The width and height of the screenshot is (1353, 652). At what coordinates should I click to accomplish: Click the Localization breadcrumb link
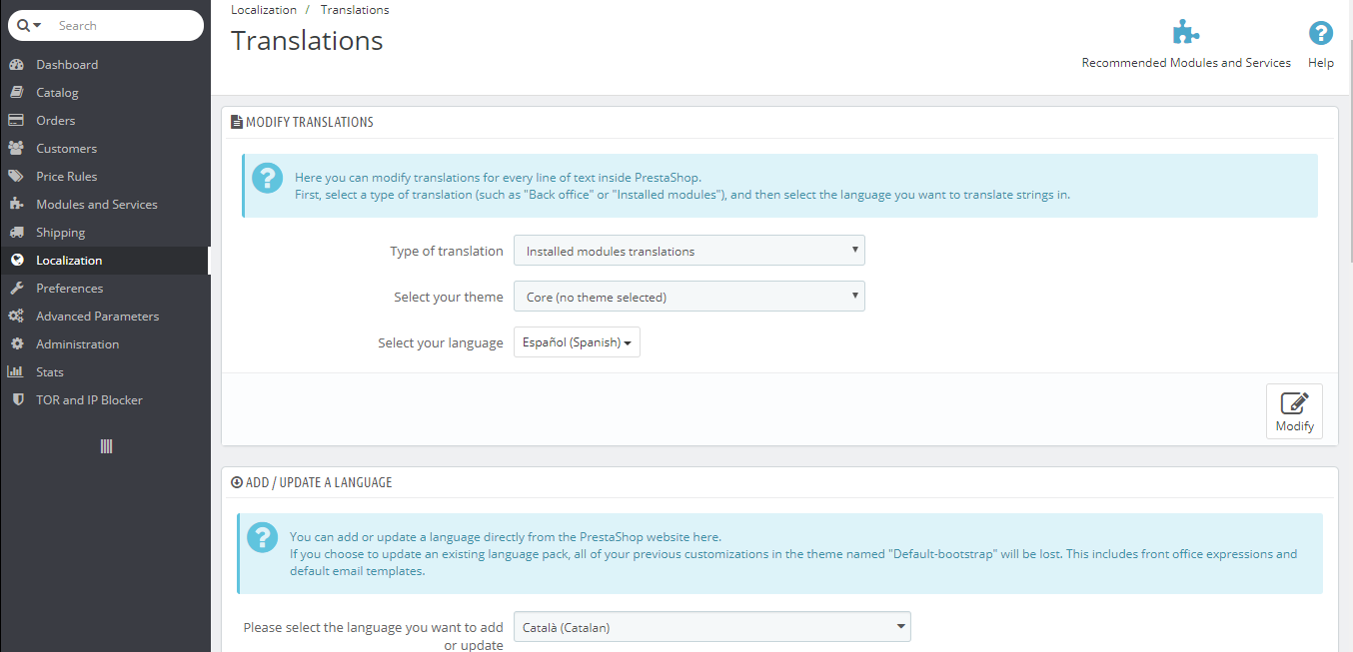pyautogui.click(x=264, y=10)
